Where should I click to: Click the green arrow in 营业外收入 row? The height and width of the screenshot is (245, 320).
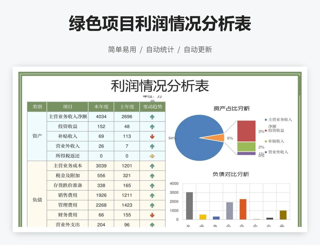pos(152,146)
